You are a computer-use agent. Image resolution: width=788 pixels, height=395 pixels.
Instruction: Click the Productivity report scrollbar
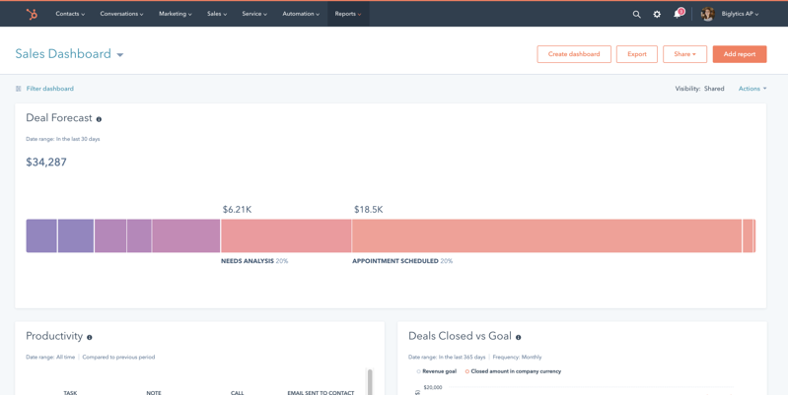pyautogui.click(x=370, y=381)
